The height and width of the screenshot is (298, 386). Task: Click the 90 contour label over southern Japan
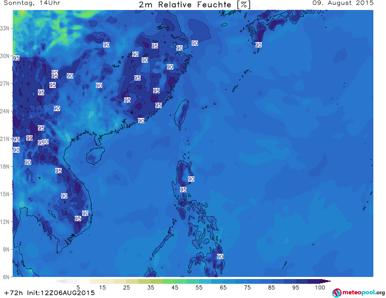click(258, 45)
